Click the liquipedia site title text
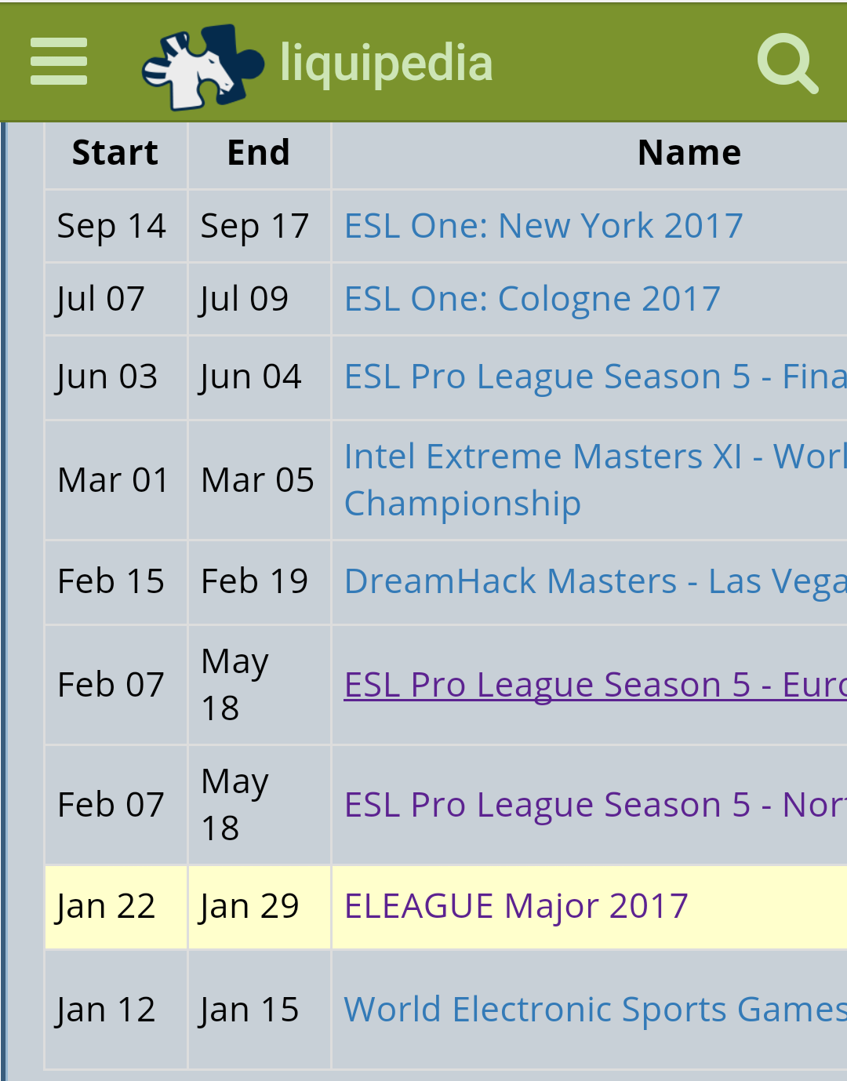This screenshot has width=847, height=1081. [387, 64]
